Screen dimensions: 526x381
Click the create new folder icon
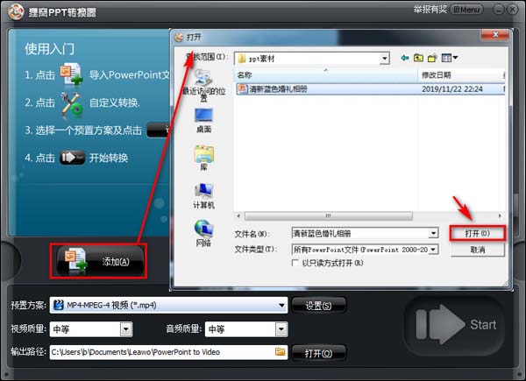(x=432, y=58)
